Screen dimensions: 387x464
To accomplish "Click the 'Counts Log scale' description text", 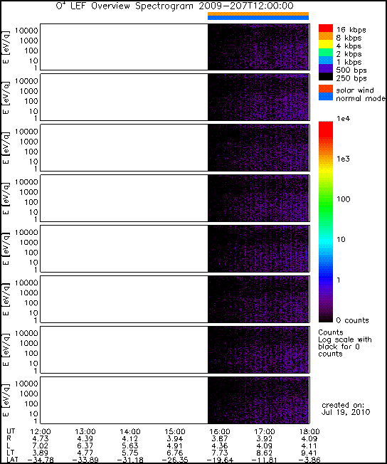I will click(345, 343).
